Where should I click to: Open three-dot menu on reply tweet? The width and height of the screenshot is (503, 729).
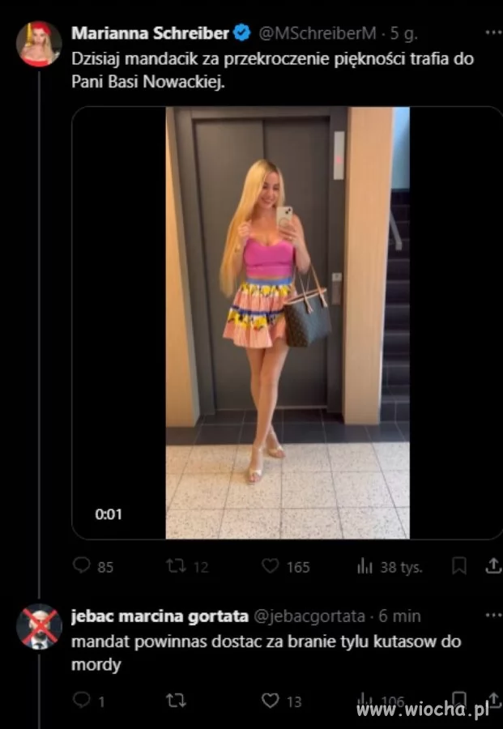click(x=493, y=616)
